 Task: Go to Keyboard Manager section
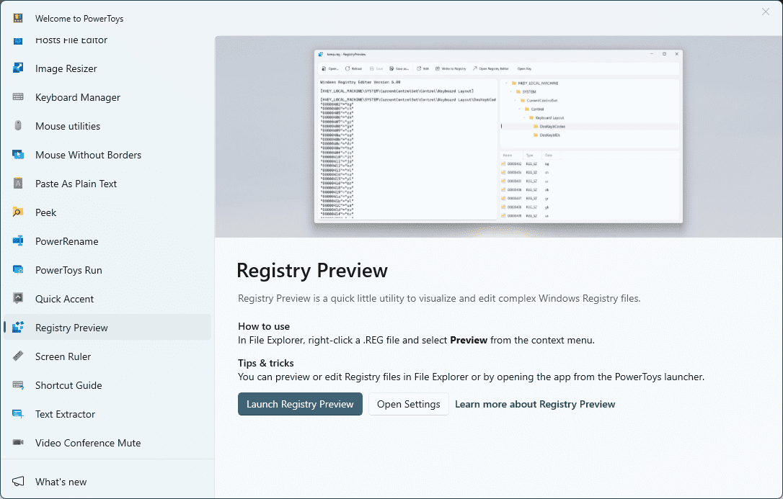point(107,97)
